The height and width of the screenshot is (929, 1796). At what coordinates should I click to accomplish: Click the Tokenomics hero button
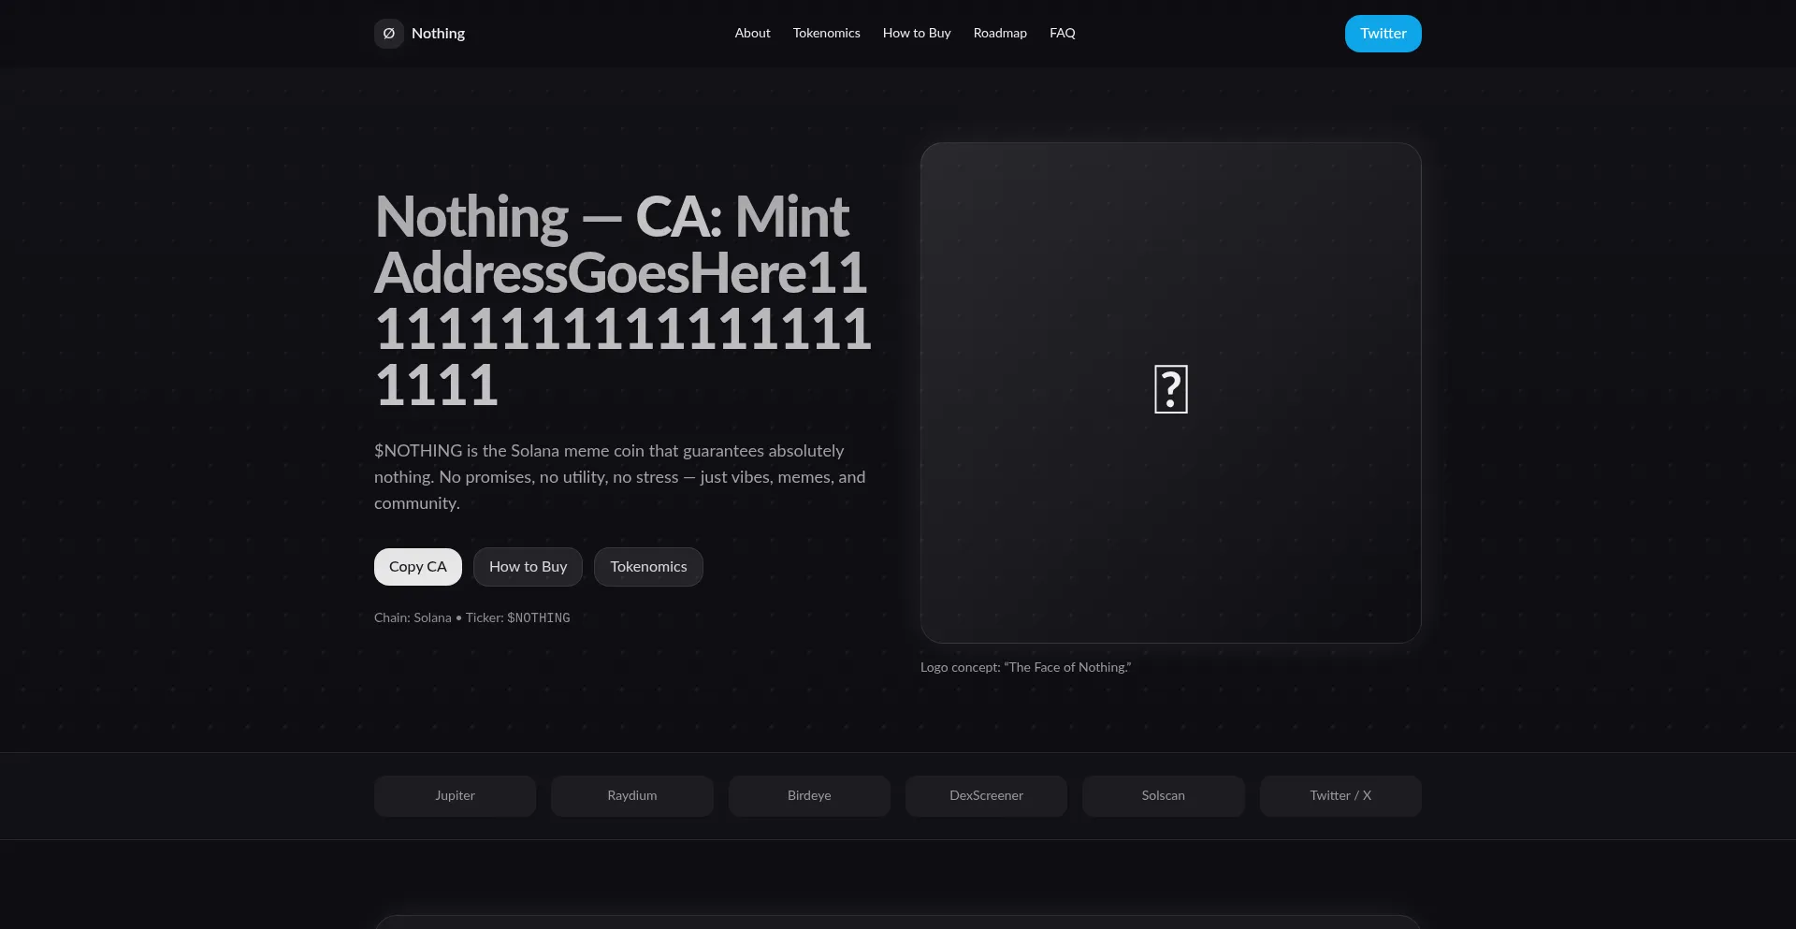pos(648,567)
